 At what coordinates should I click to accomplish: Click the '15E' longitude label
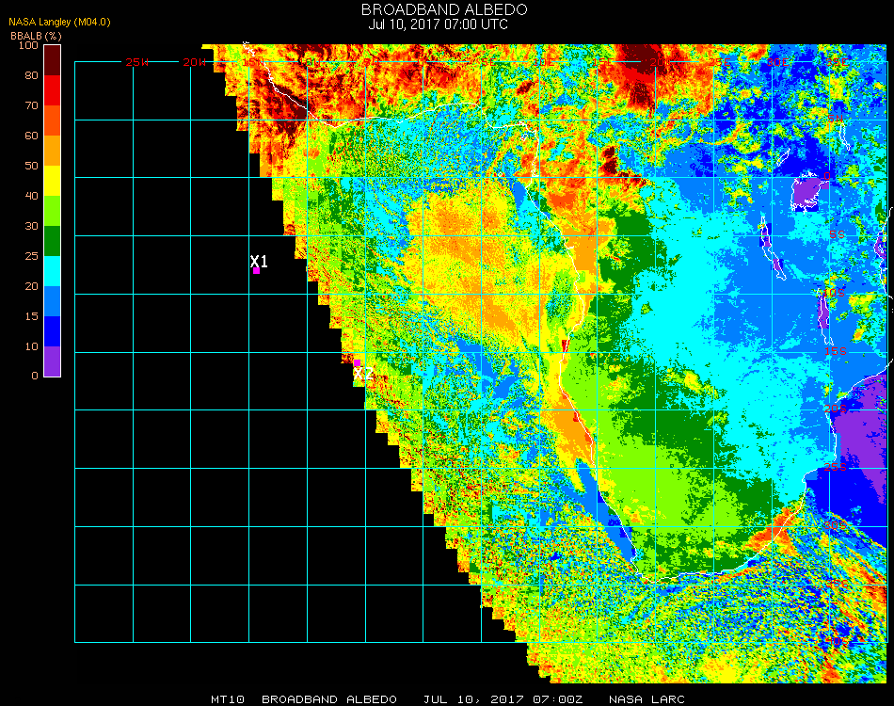[x=602, y=62]
